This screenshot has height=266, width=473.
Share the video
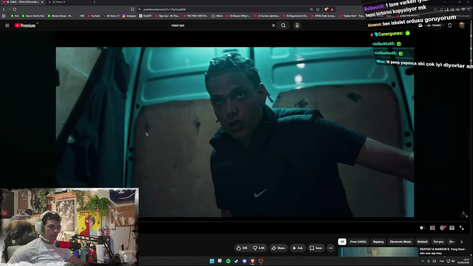click(x=278, y=248)
